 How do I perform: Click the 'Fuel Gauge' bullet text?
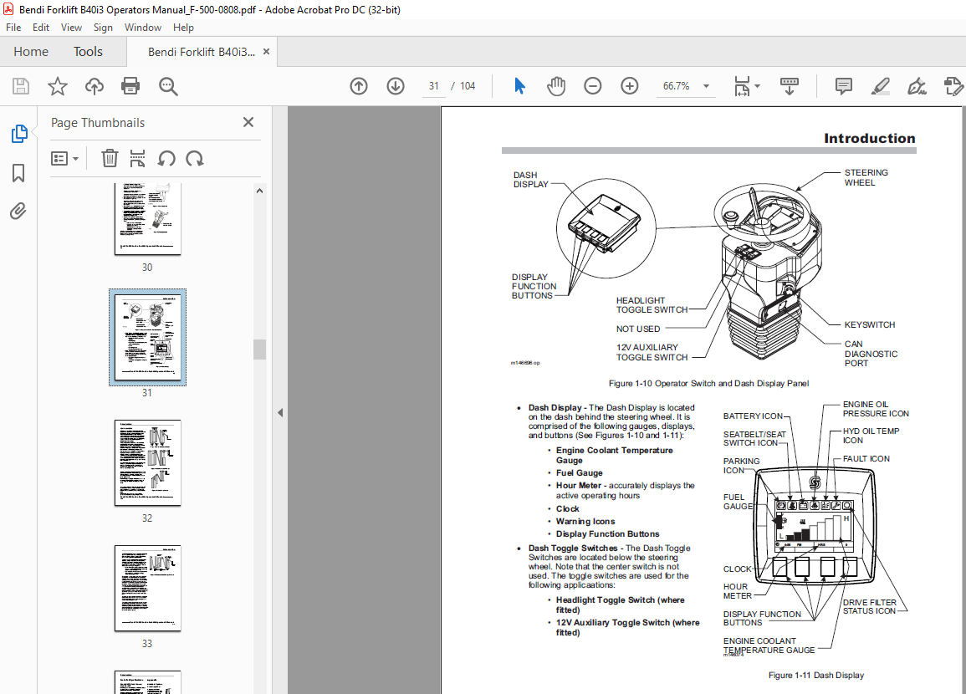click(x=579, y=473)
